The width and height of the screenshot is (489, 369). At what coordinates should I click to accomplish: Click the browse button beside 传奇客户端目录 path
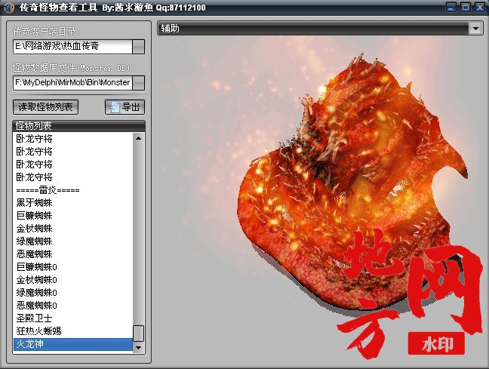point(138,47)
